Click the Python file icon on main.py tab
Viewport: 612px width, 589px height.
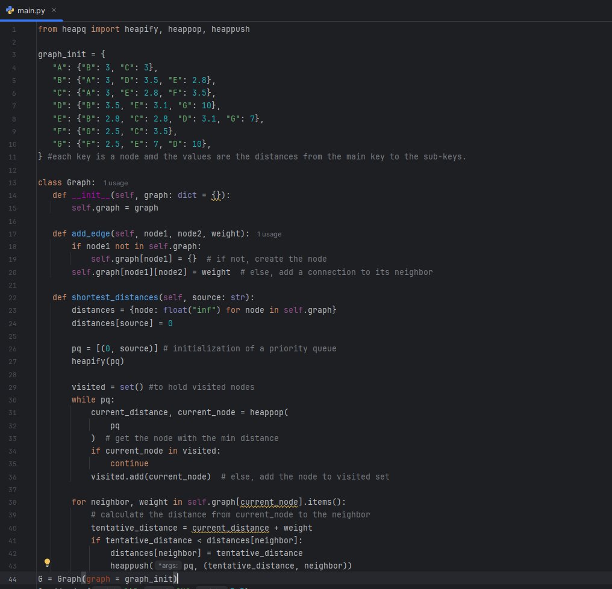tap(10, 10)
